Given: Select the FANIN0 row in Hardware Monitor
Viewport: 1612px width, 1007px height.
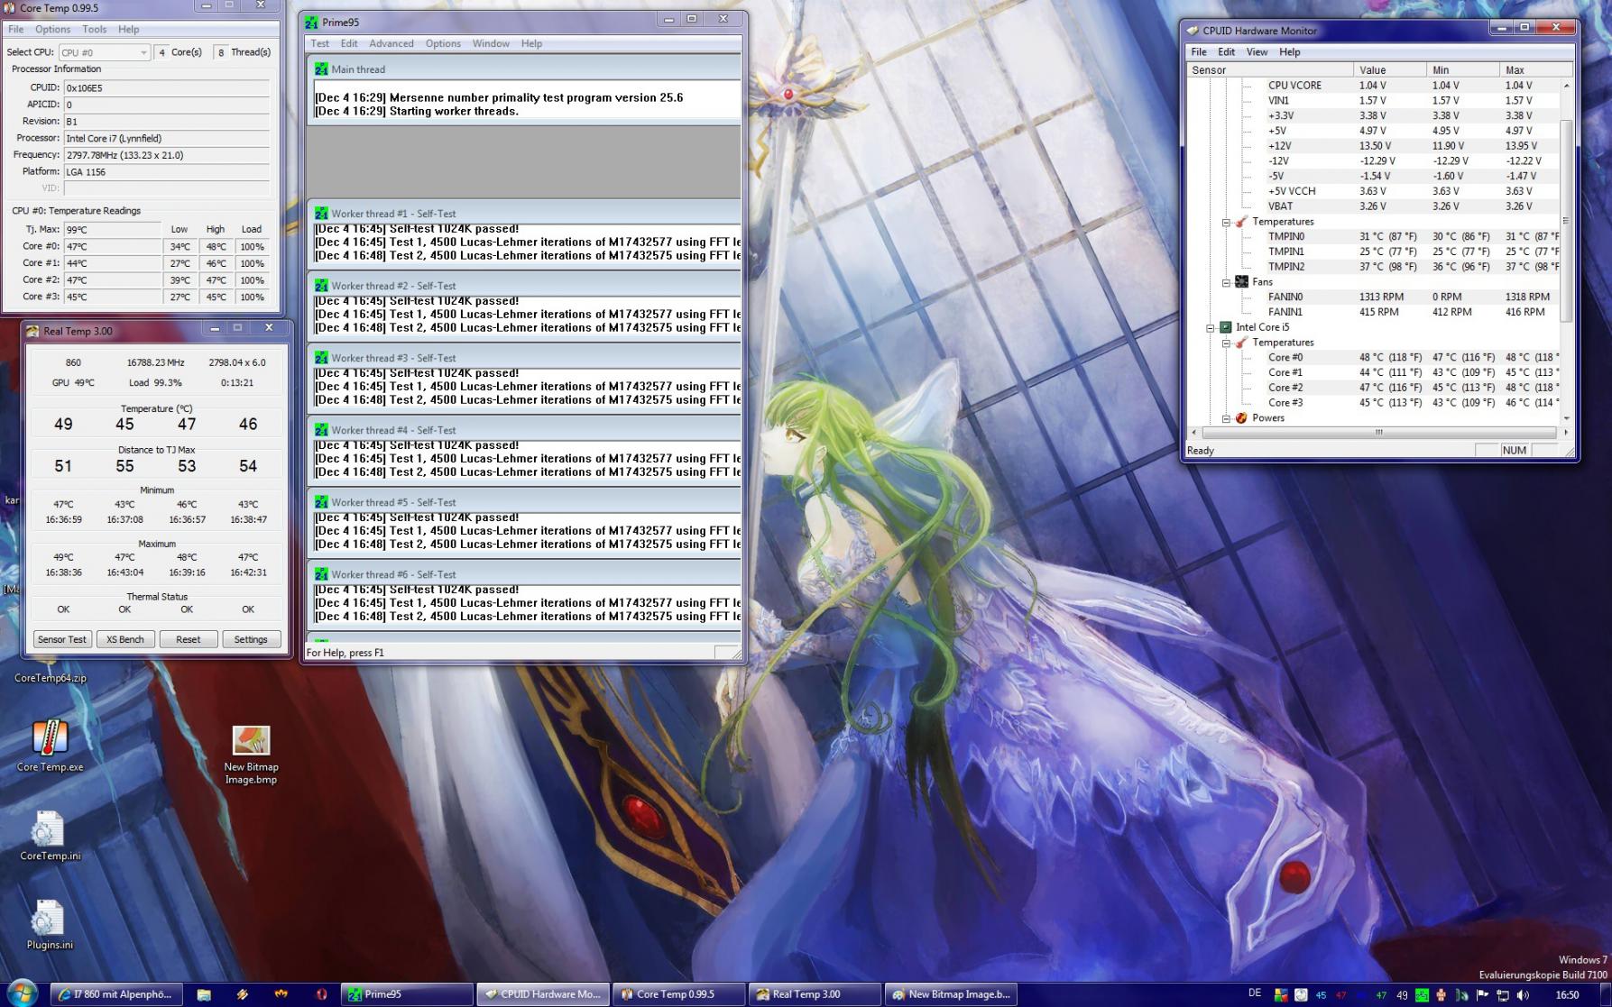Looking at the screenshot, I should click(x=1374, y=297).
